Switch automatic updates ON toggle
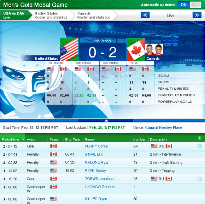This screenshot has height=204, width=205. click(x=183, y=5)
